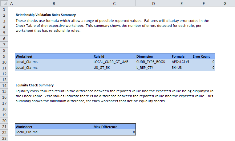Screen dimensions: 235x141
Task: Select row 22 header
Action: tap(4, 132)
